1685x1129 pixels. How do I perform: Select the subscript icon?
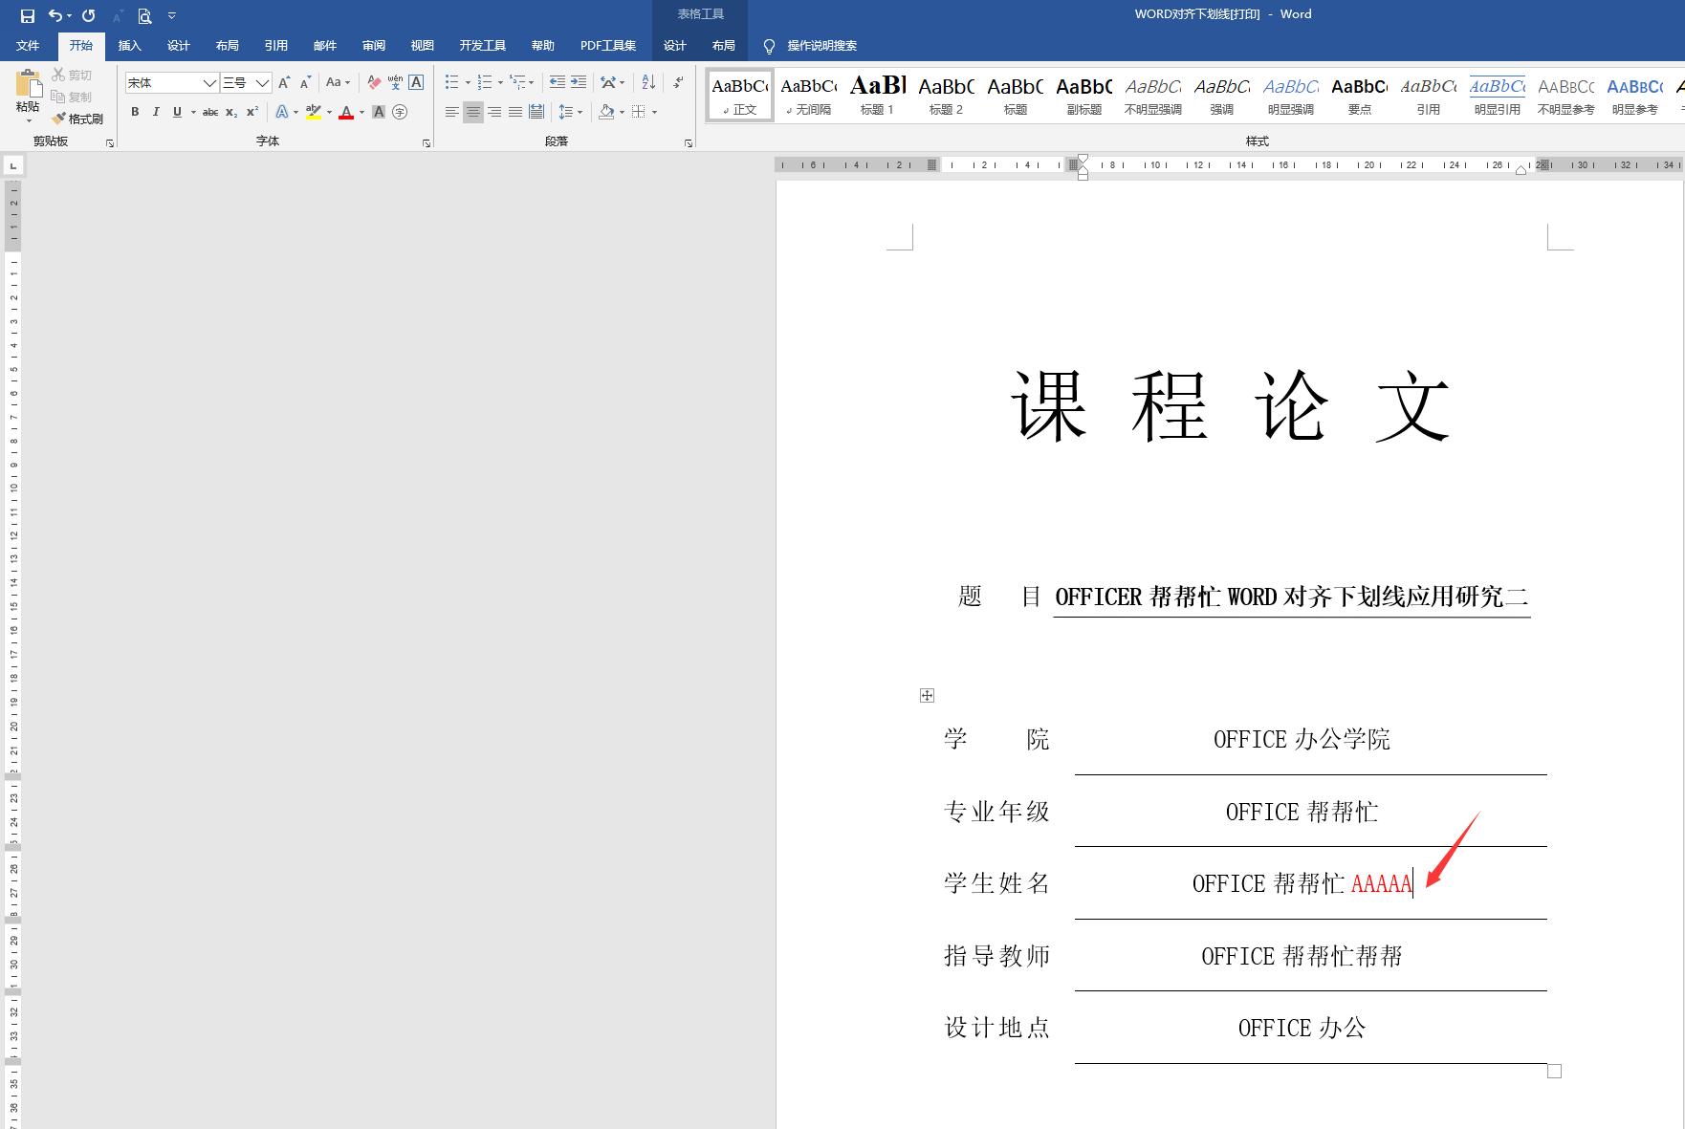(230, 112)
